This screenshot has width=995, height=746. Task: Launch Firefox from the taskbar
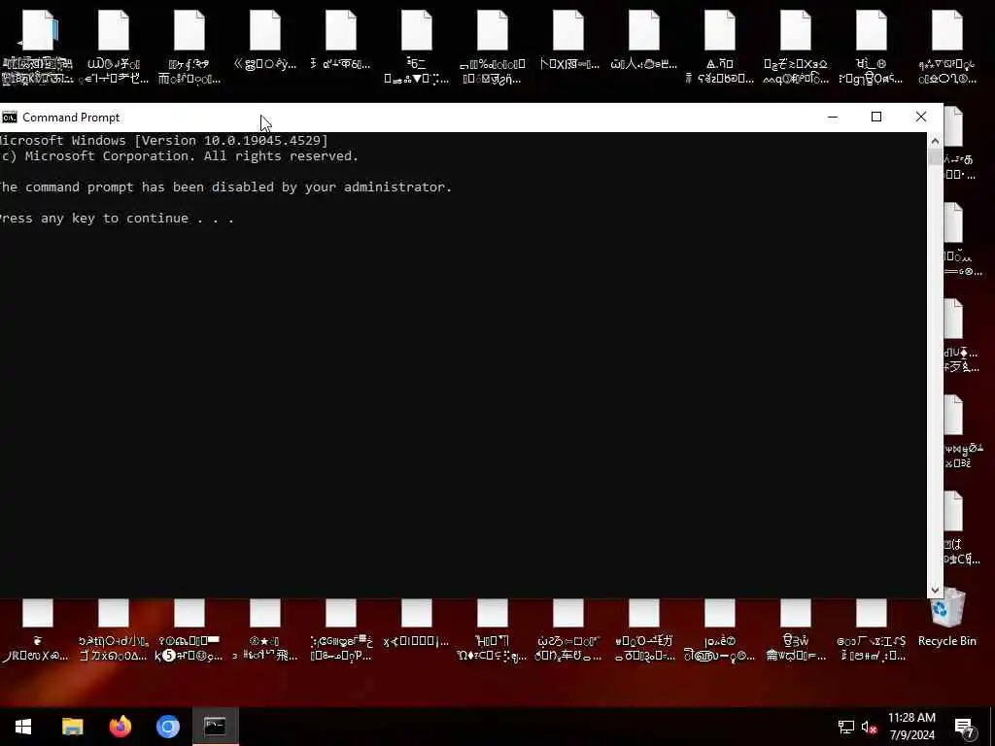[120, 727]
